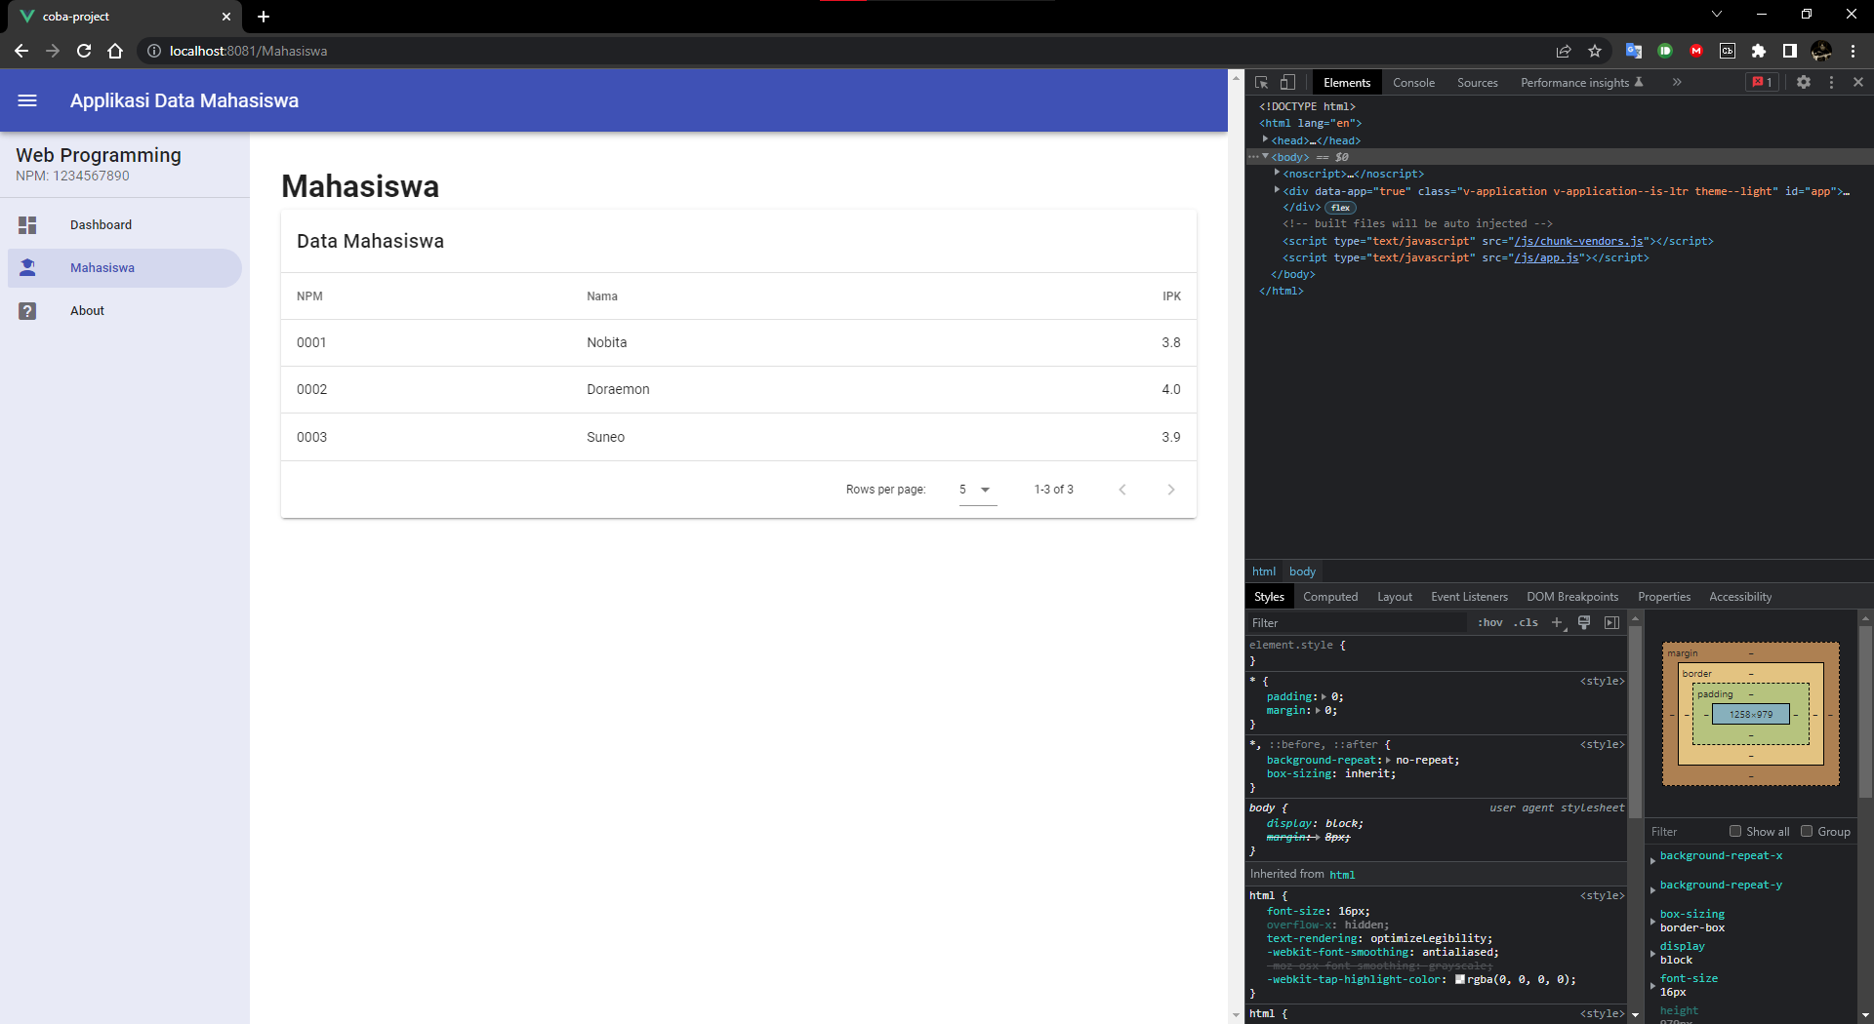Navigate to Dashboard in the sidebar
This screenshot has width=1874, height=1024.
coord(101,225)
